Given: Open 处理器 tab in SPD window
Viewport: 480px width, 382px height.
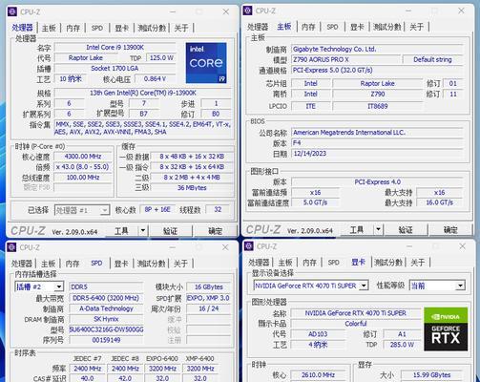Looking at the screenshot, I should 22,264.
